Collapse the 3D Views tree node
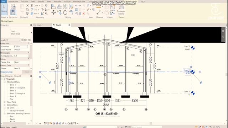Viewport: 228px width, 128px height. 5,108
